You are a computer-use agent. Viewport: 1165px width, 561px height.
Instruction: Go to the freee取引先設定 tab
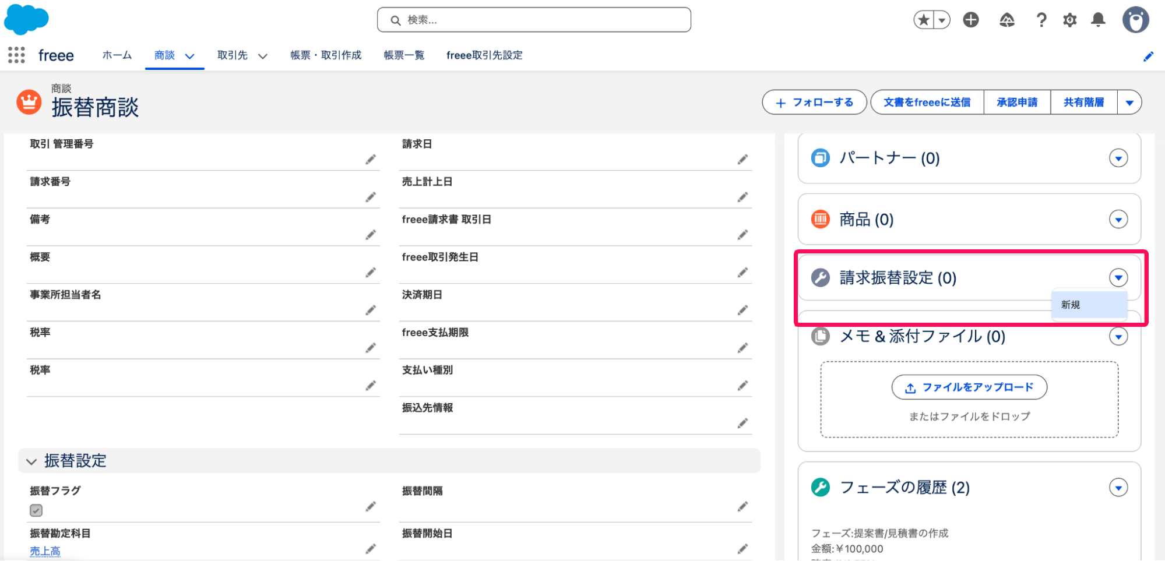[484, 55]
